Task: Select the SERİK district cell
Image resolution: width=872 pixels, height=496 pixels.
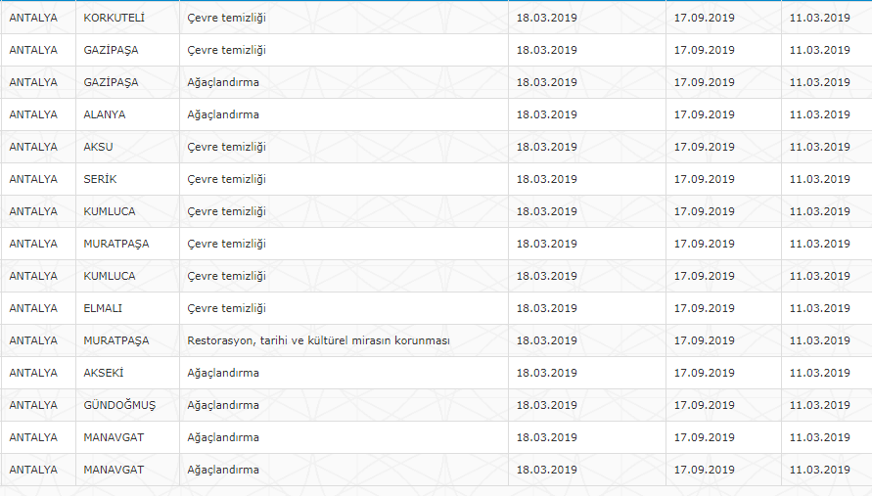Action: click(x=100, y=179)
